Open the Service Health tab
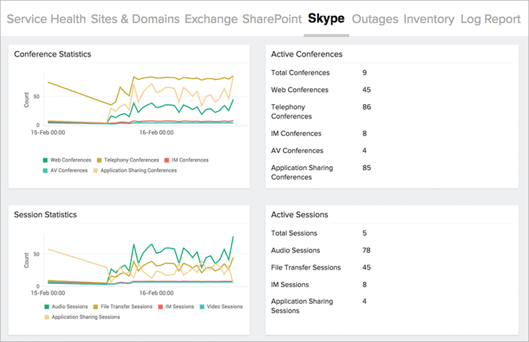The height and width of the screenshot is (342, 529). [x=46, y=18]
